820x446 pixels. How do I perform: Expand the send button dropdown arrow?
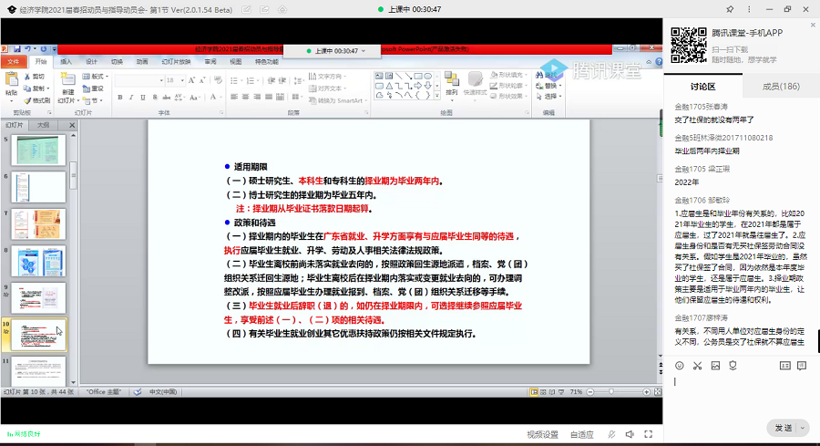802,428
